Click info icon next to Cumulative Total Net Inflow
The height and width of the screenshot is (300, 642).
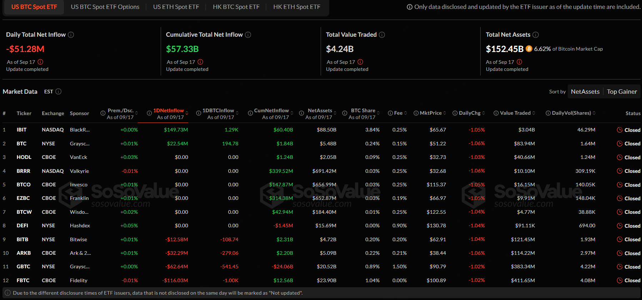(x=248, y=35)
